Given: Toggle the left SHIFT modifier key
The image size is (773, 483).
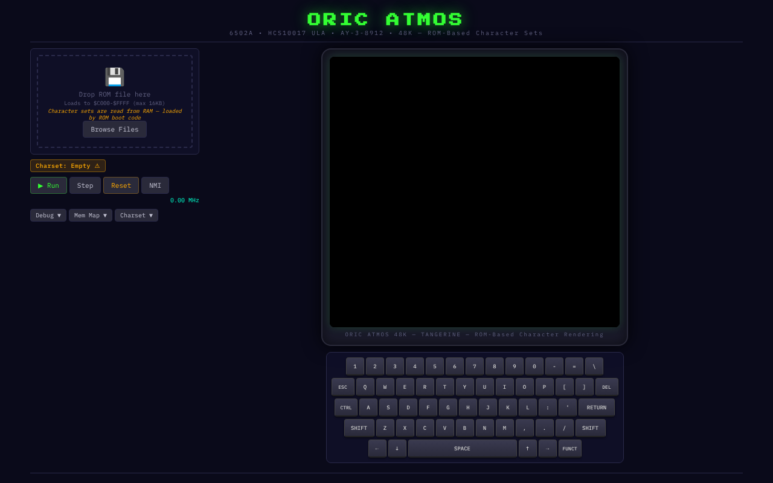Looking at the screenshot, I should pos(359,427).
